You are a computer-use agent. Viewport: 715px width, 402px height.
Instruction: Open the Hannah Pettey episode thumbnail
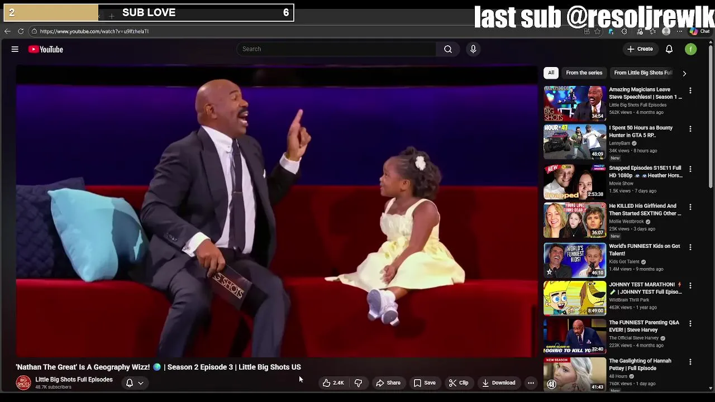(x=575, y=375)
